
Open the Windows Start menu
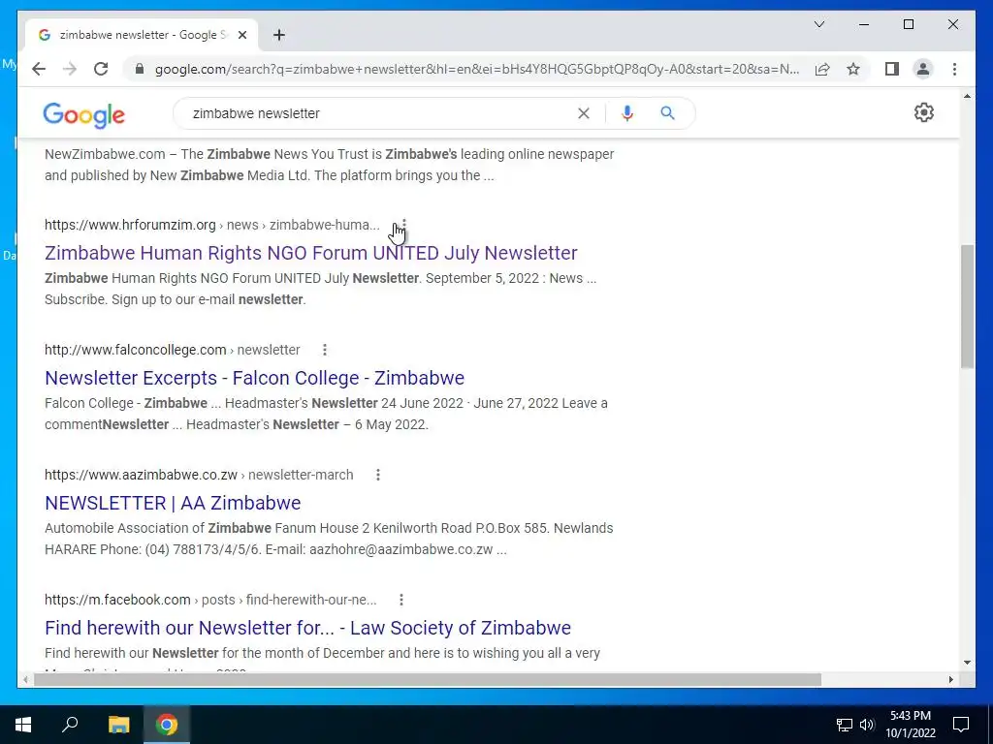[x=23, y=725]
